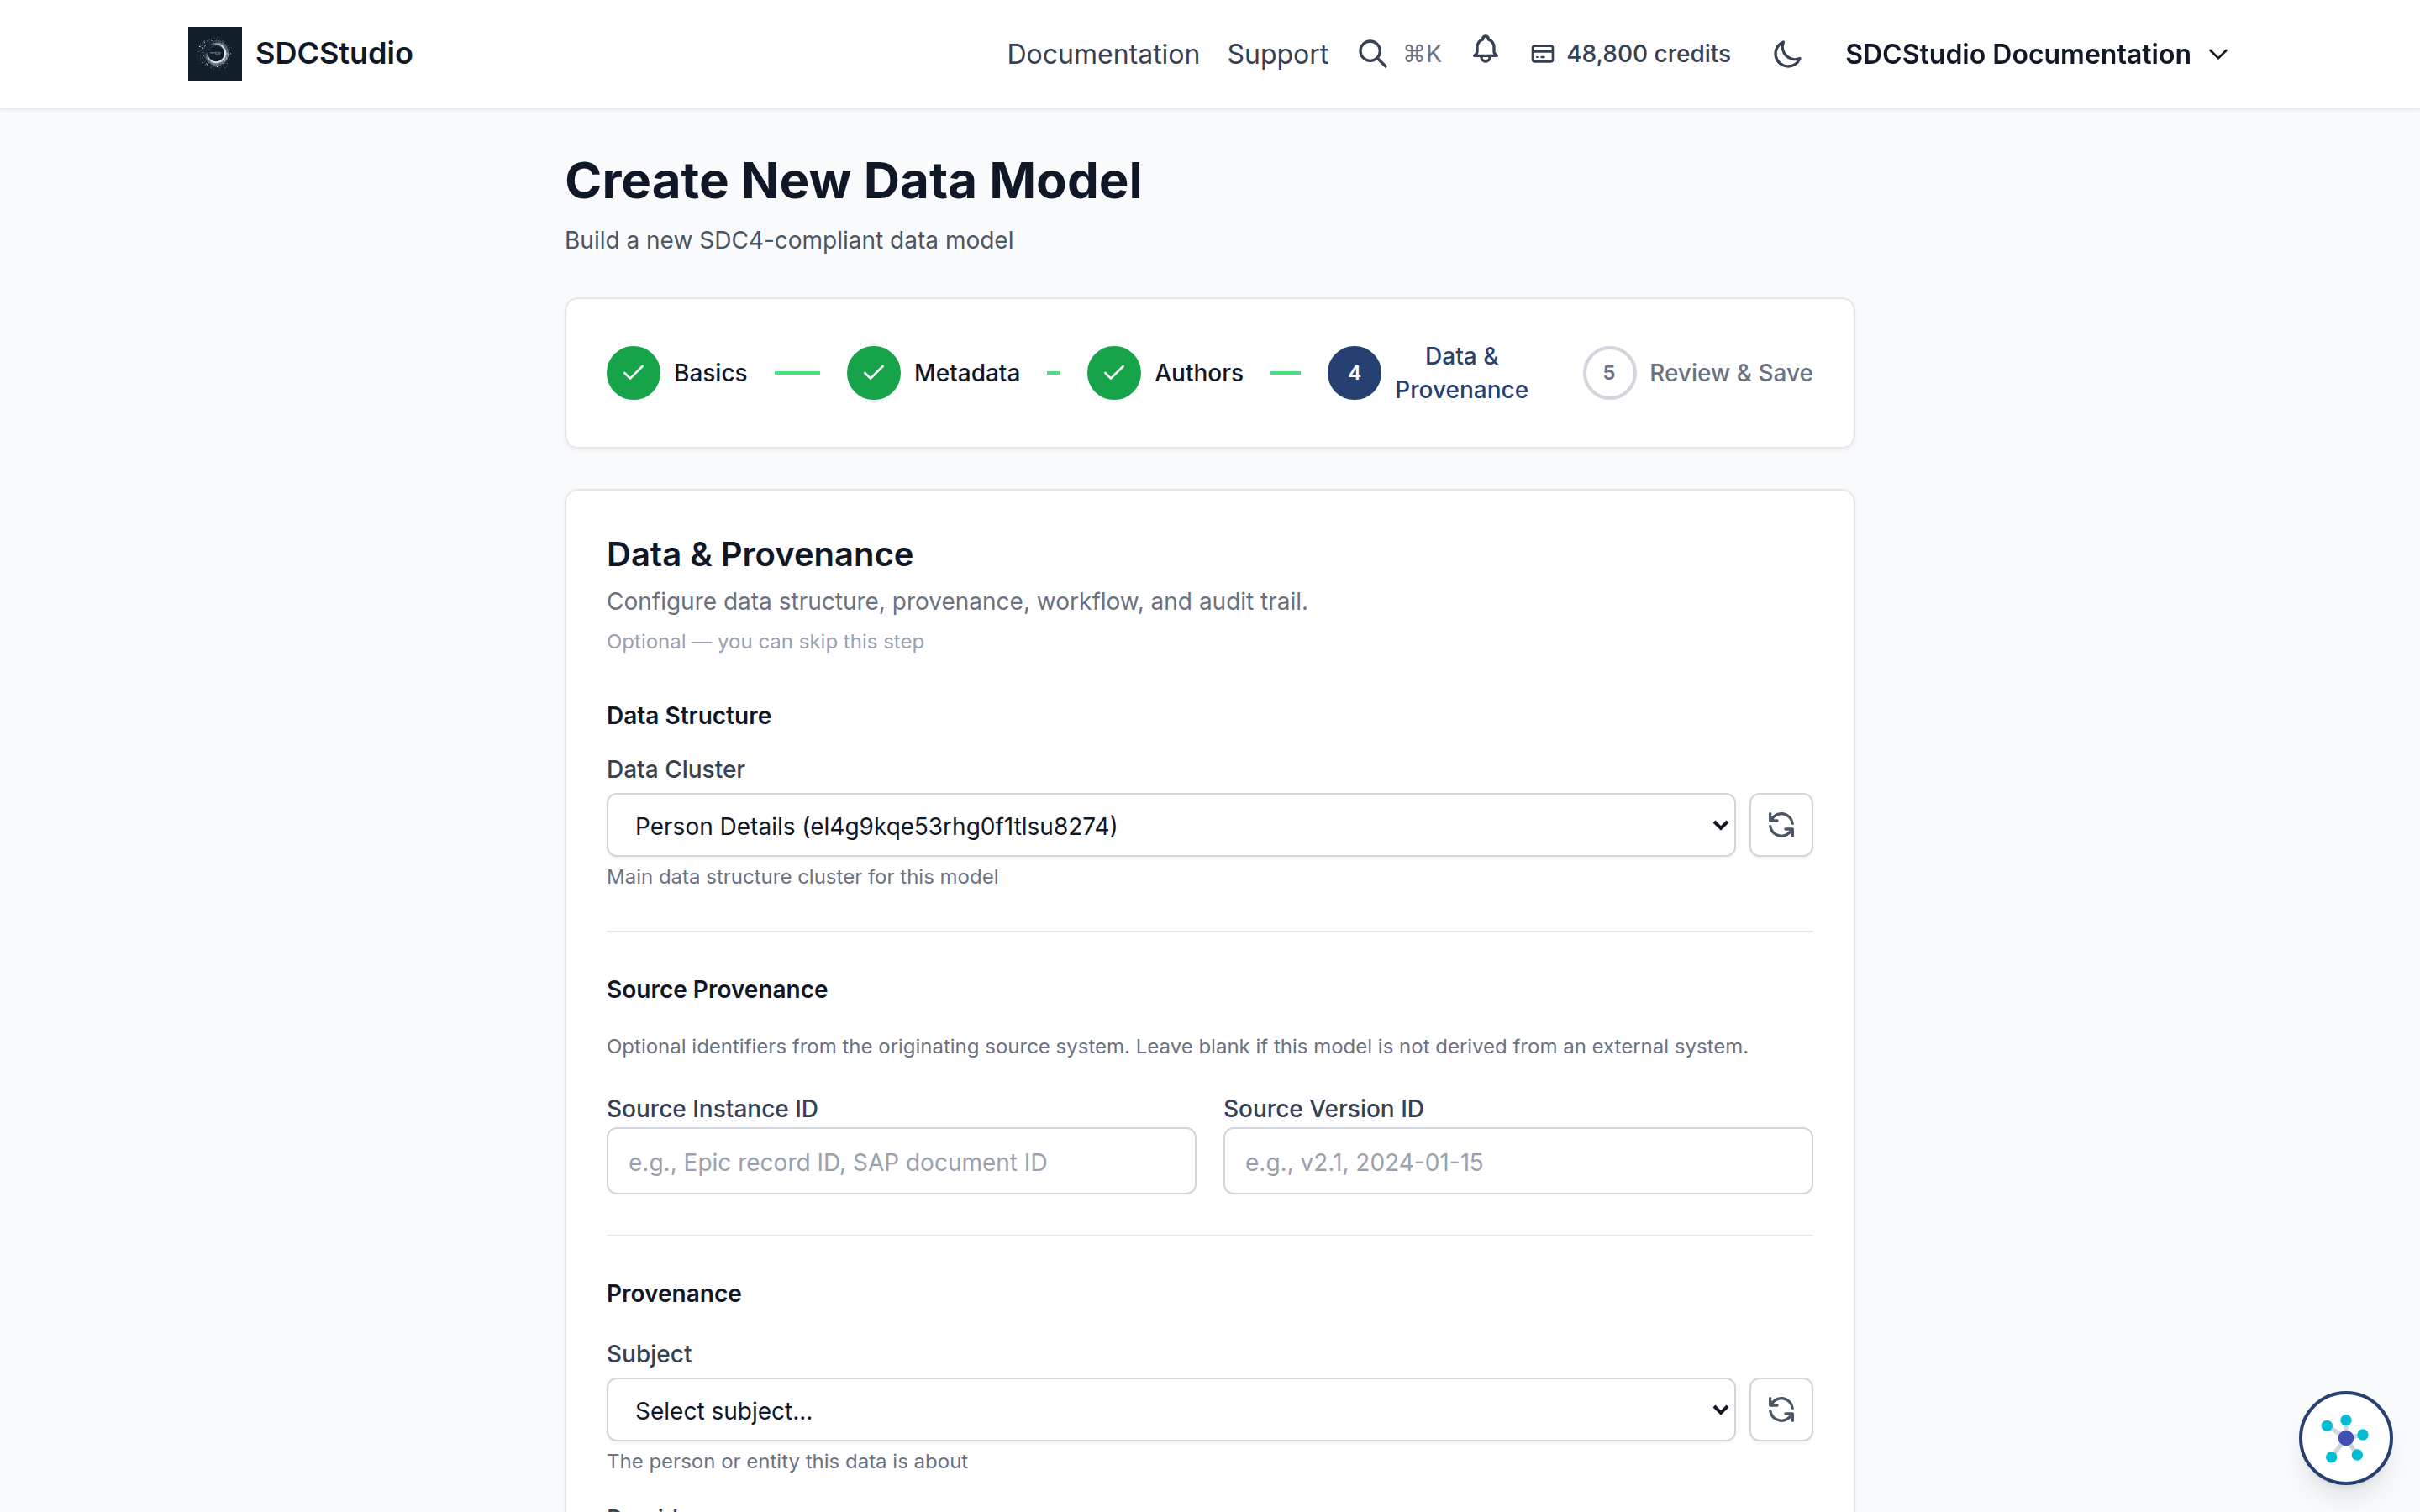This screenshot has height=1512, width=2420.
Task: Open the Support link
Action: (1277, 54)
